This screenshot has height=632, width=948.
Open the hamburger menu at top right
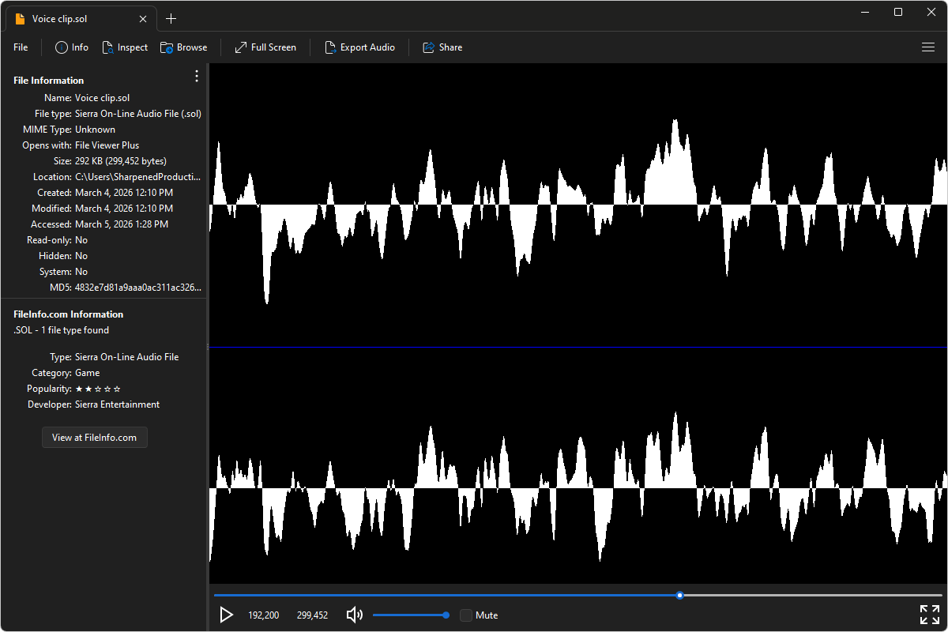[x=928, y=47]
